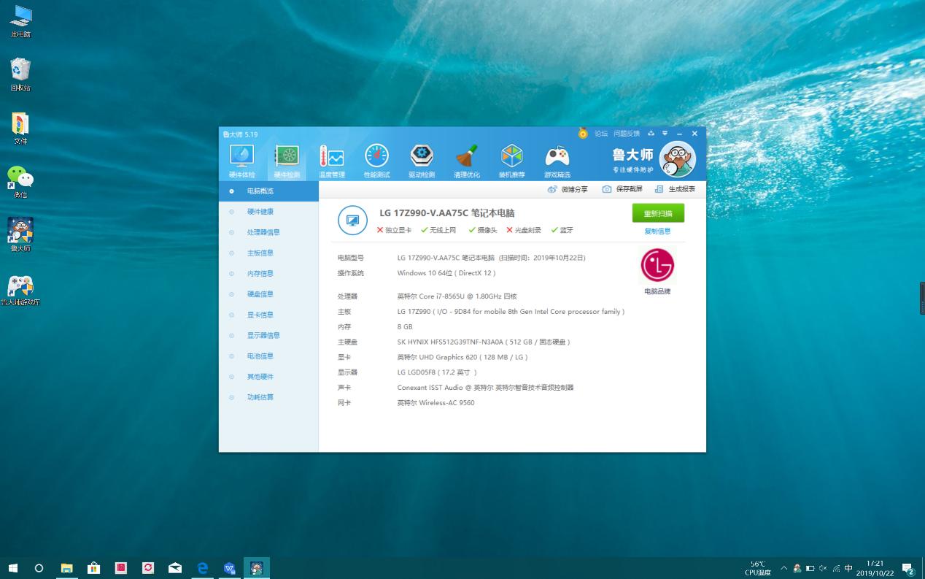Select the 硬件检测 hardware detection icon

coord(287,161)
